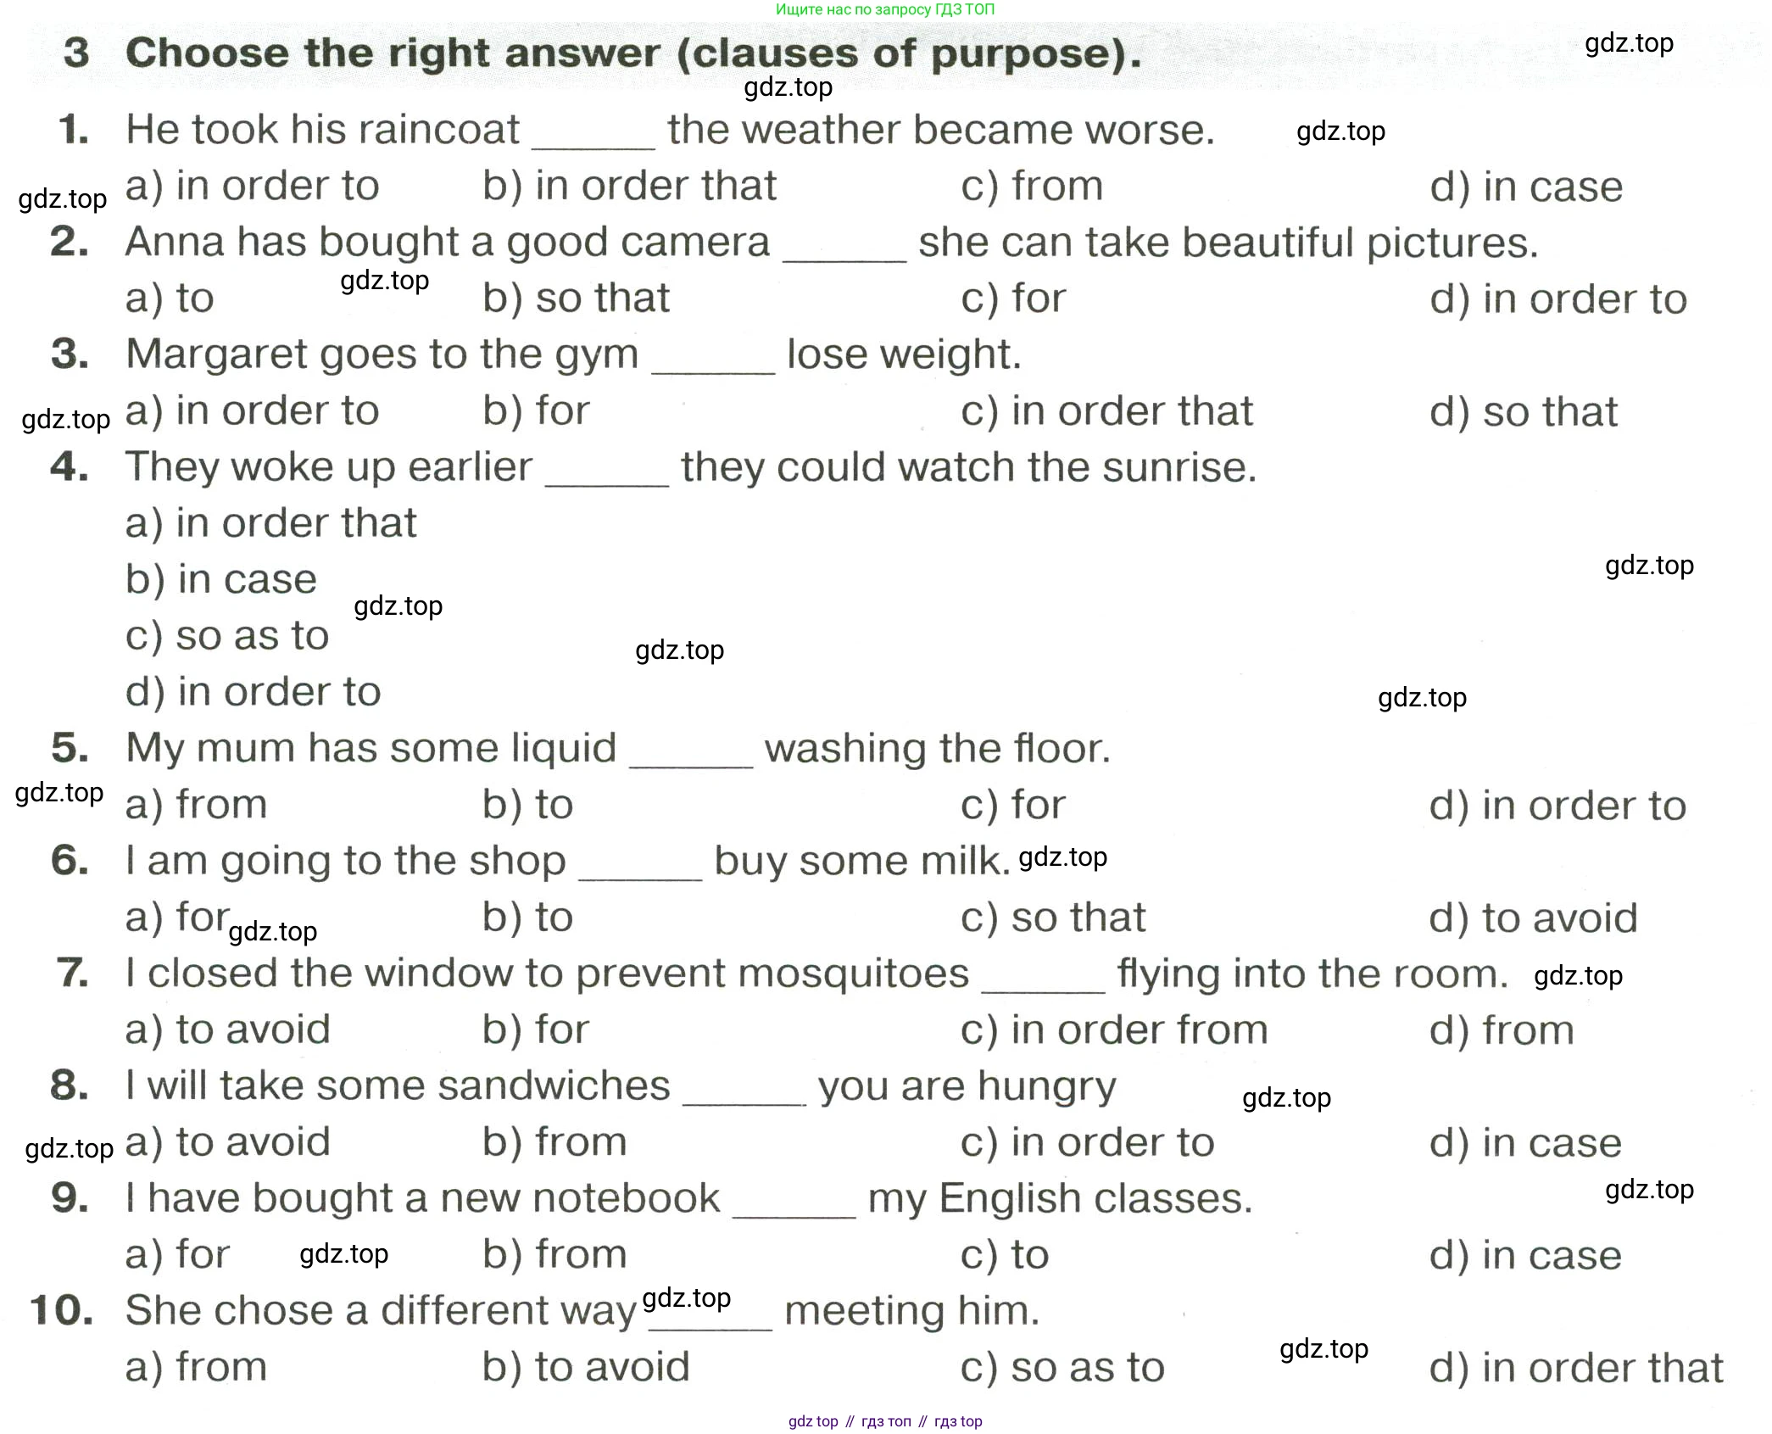The width and height of the screenshot is (1772, 1434).
Task: Choose "c) for" under question 5
Action: pyautogui.click(x=1012, y=805)
